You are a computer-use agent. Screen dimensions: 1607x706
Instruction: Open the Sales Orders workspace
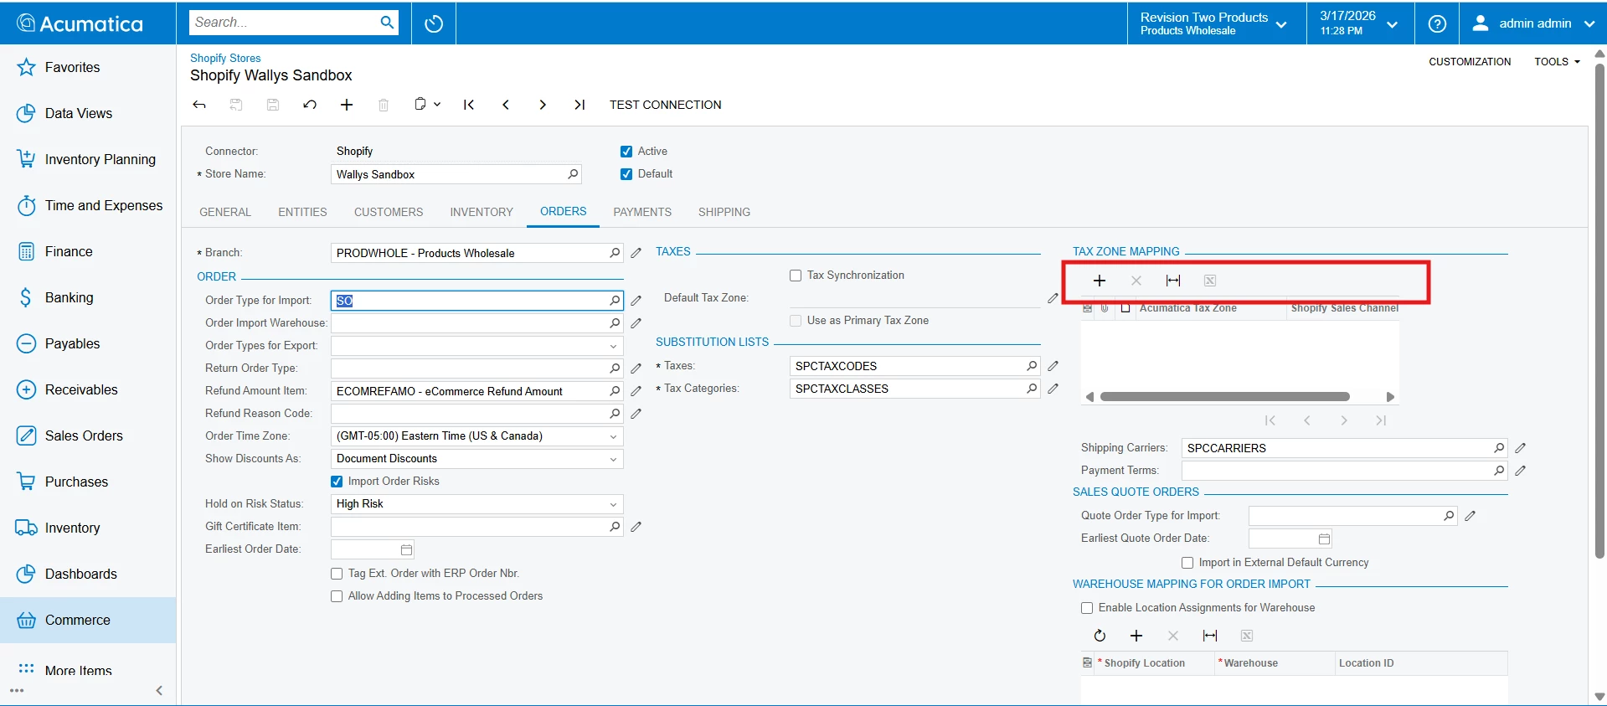pyautogui.click(x=88, y=435)
